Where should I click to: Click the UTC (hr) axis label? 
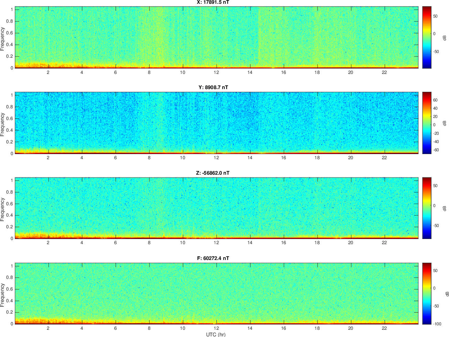point(216,334)
